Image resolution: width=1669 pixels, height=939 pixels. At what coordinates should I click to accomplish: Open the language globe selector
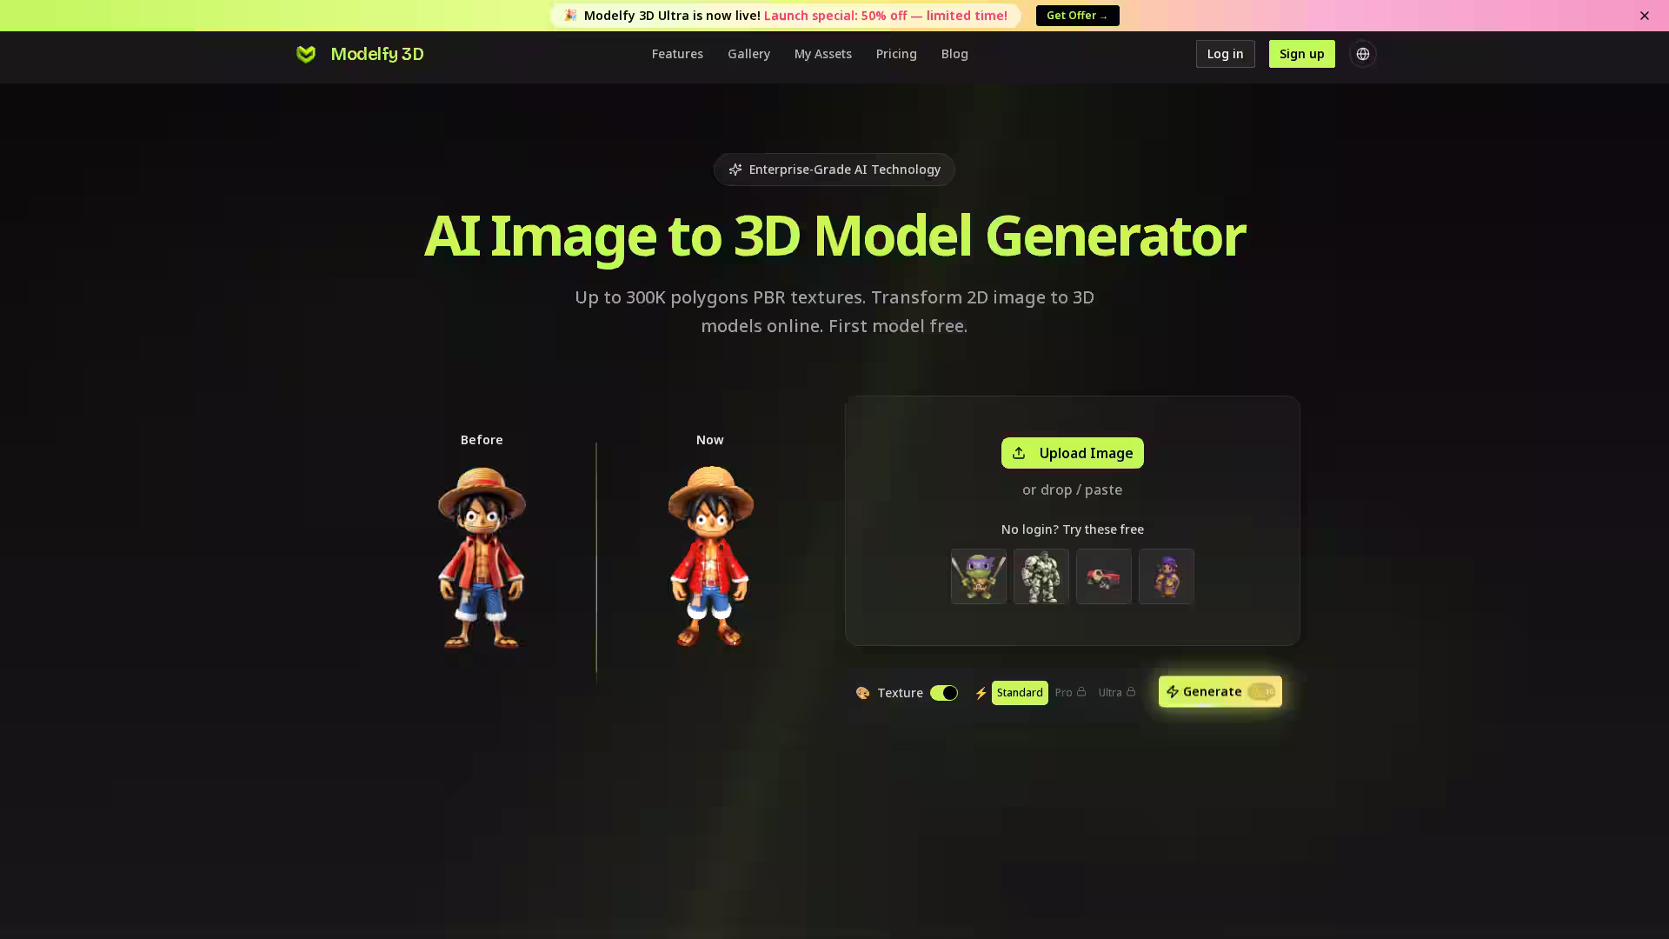[1362, 54]
